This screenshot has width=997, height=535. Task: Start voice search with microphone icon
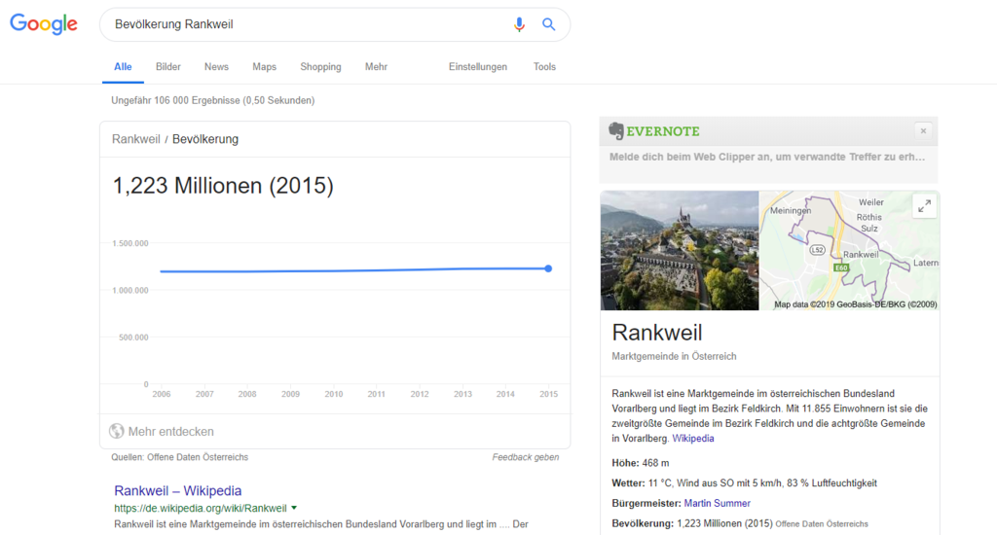pos(520,24)
